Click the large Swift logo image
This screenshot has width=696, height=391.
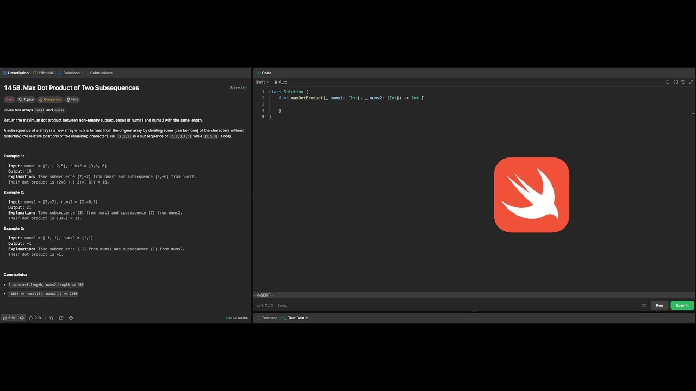click(531, 194)
